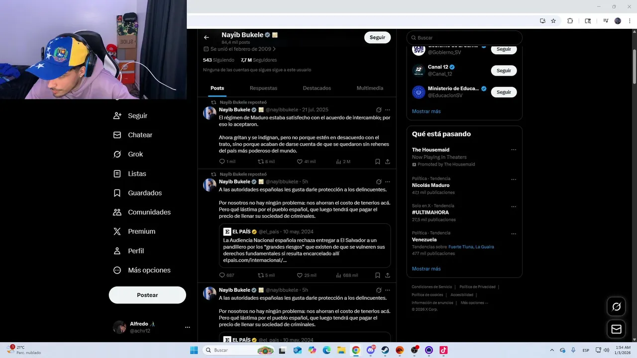Click the taskbar Buscar search box
The height and width of the screenshot is (358, 637).
239,350
